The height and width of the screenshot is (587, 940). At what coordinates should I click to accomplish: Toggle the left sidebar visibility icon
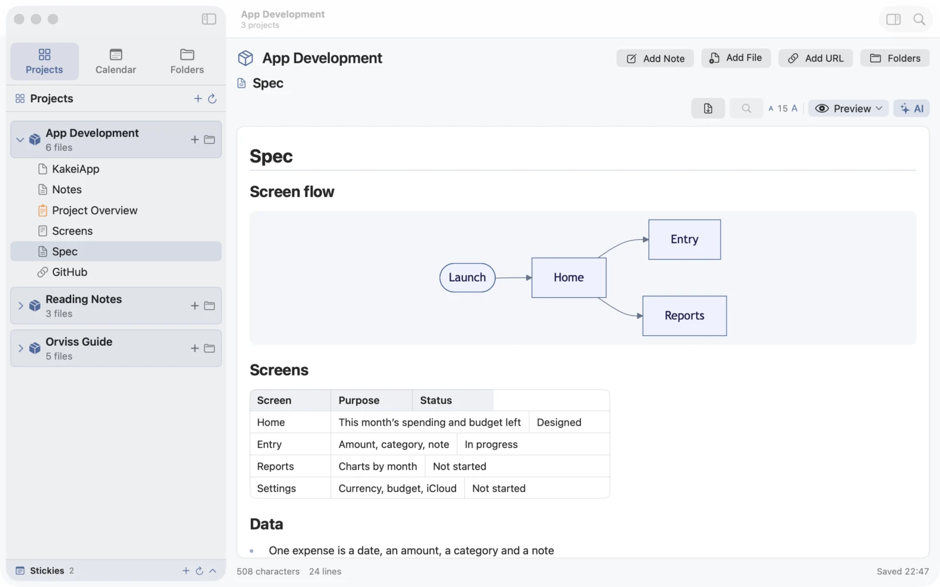[x=209, y=19]
